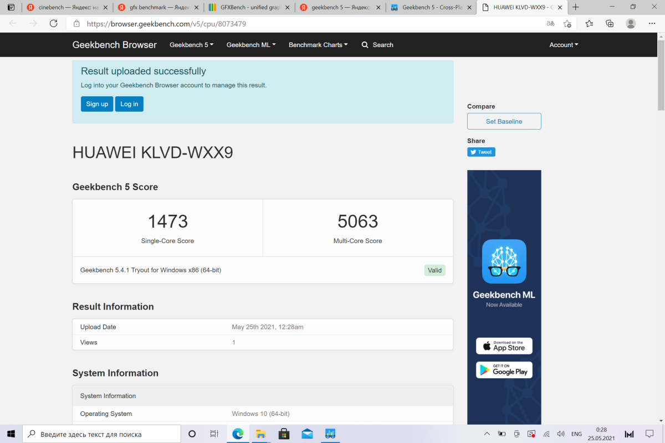The image size is (665, 443).
Task: Launch Mail app from the taskbar
Action: point(307,434)
